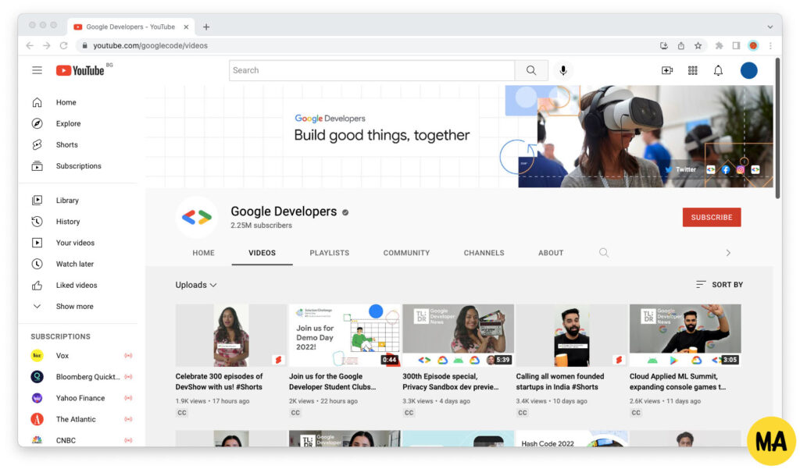Open the blue account avatar menu
Viewport: 800px width, 469px height.
748,70
